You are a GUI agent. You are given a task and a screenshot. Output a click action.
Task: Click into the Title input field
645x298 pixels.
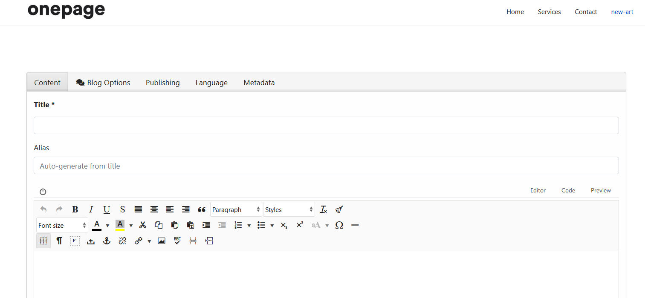326,126
